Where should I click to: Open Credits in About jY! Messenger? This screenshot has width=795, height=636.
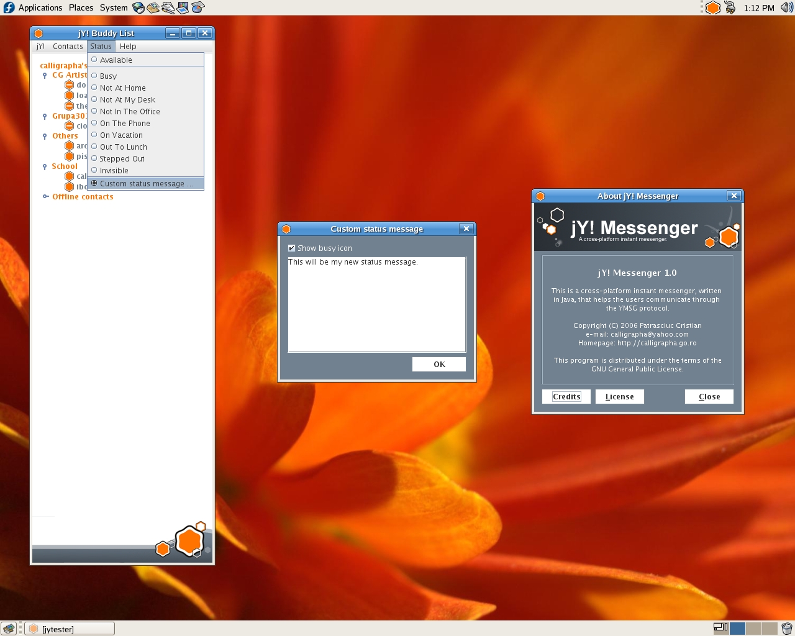pyautogui.click(x=566, y=396)
